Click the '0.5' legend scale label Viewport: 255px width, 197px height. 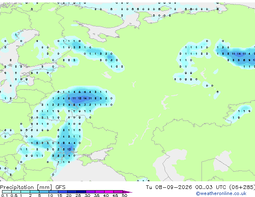pos(14,195)
